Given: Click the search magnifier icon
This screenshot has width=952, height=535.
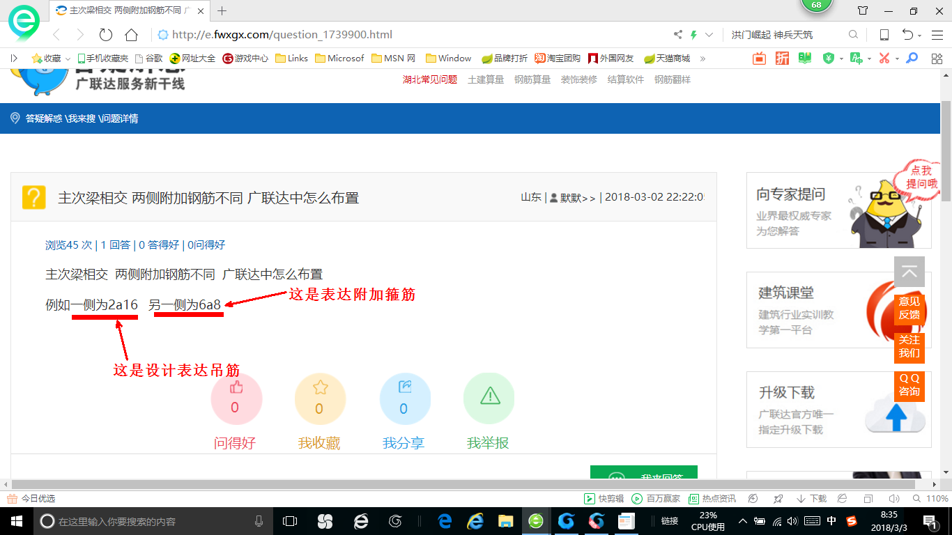Looking at the screenshot, I should tap(853, 35).
